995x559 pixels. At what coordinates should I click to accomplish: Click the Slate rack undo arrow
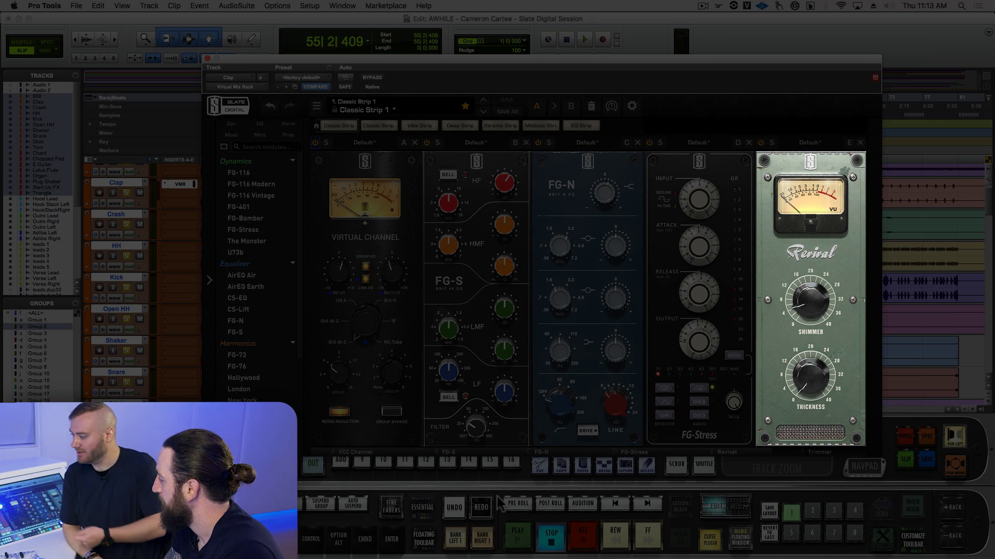click(x=270, y=106)
